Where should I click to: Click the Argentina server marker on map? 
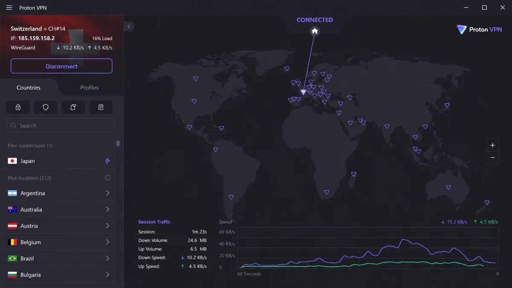coord(231,197)
